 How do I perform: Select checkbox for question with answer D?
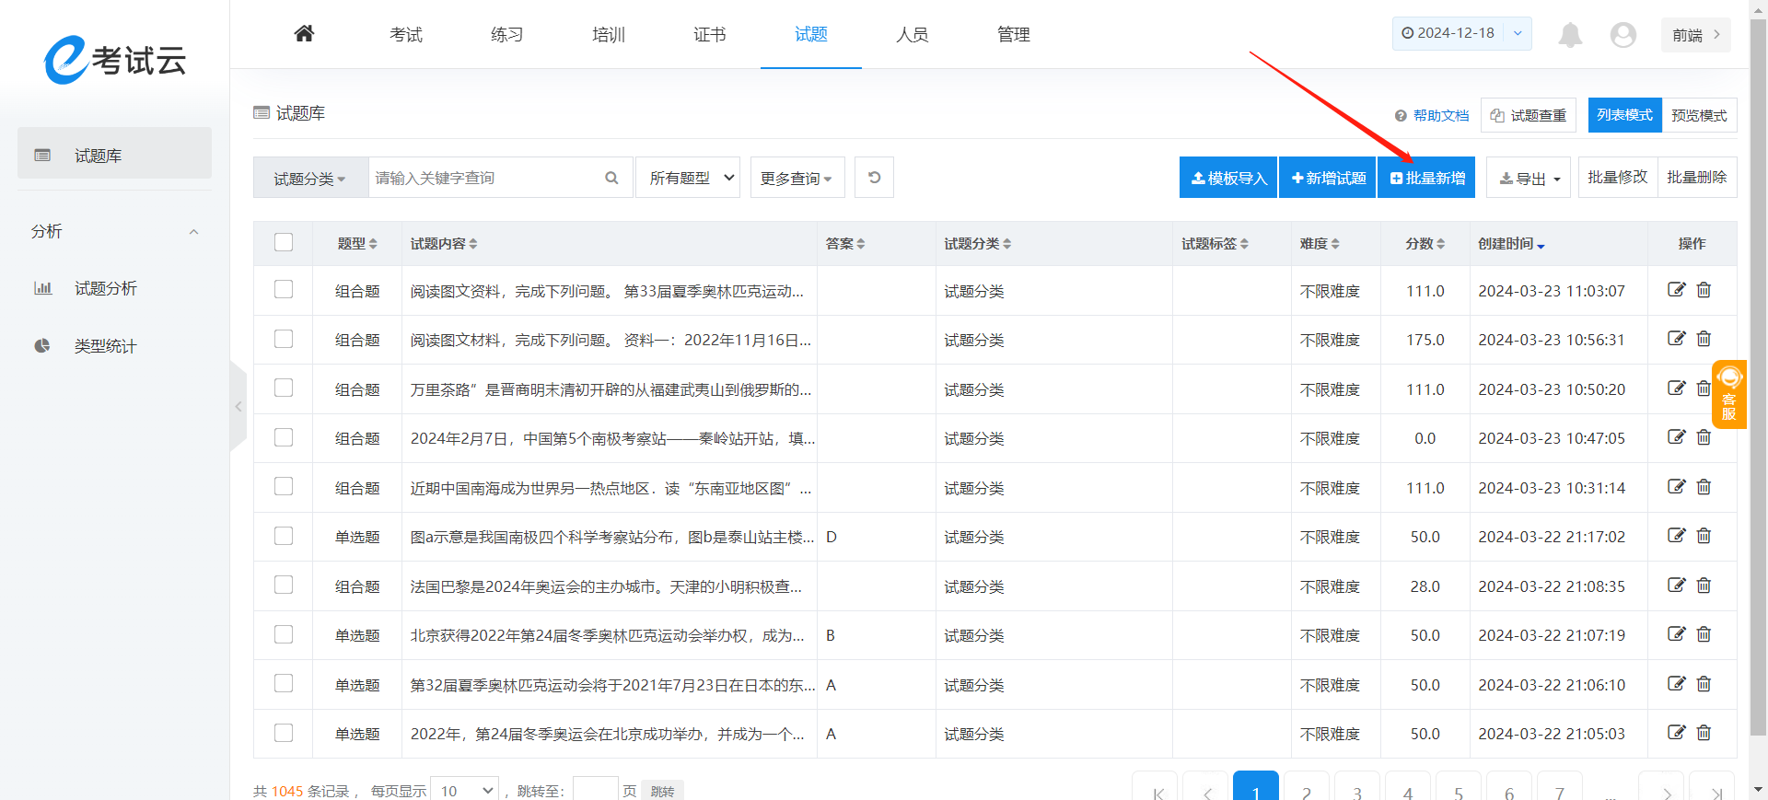pyautogui.click(x=284, y=536)
